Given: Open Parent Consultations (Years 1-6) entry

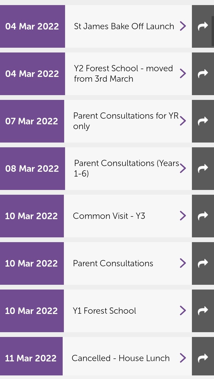Looking at the screenshot, I should coord(127,168).
